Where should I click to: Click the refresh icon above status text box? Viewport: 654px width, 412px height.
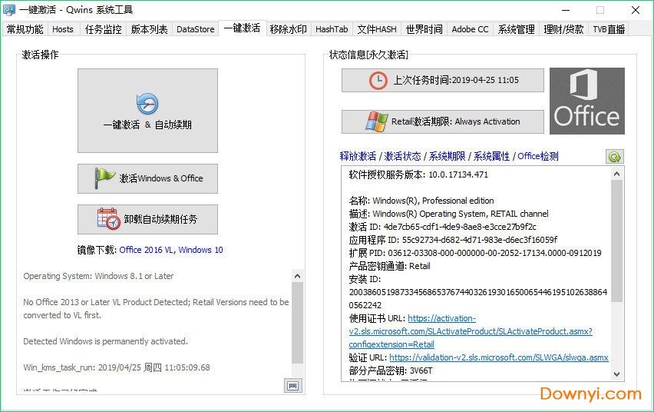point(614,157)
